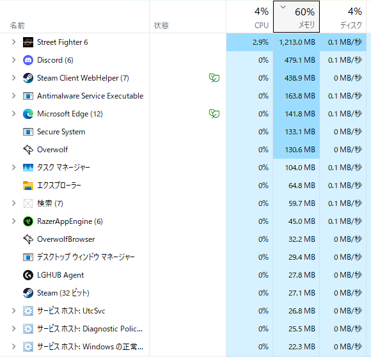The image size is (371, 357).
Task: Select the エクスプローラー process name
Action: pos(59,186)
